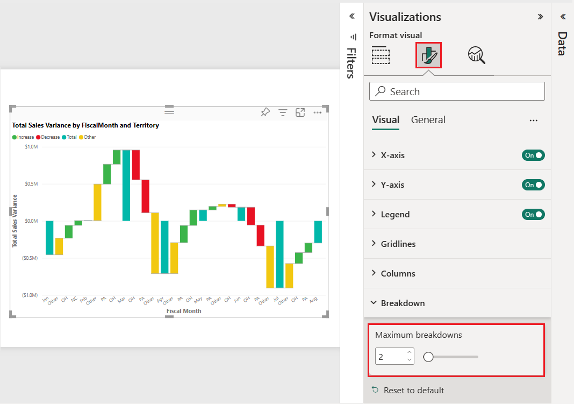Open More options ellipsis on visual header
The height and width of the screenshot is (404, 574).
coord(318,112)
